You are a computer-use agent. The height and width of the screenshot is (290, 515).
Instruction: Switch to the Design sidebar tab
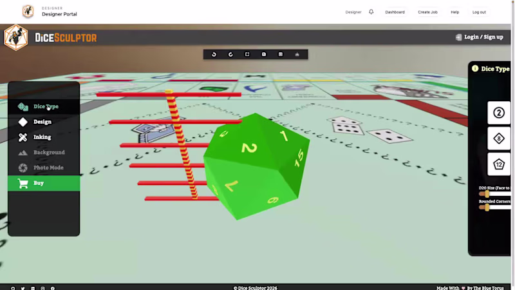44,122
